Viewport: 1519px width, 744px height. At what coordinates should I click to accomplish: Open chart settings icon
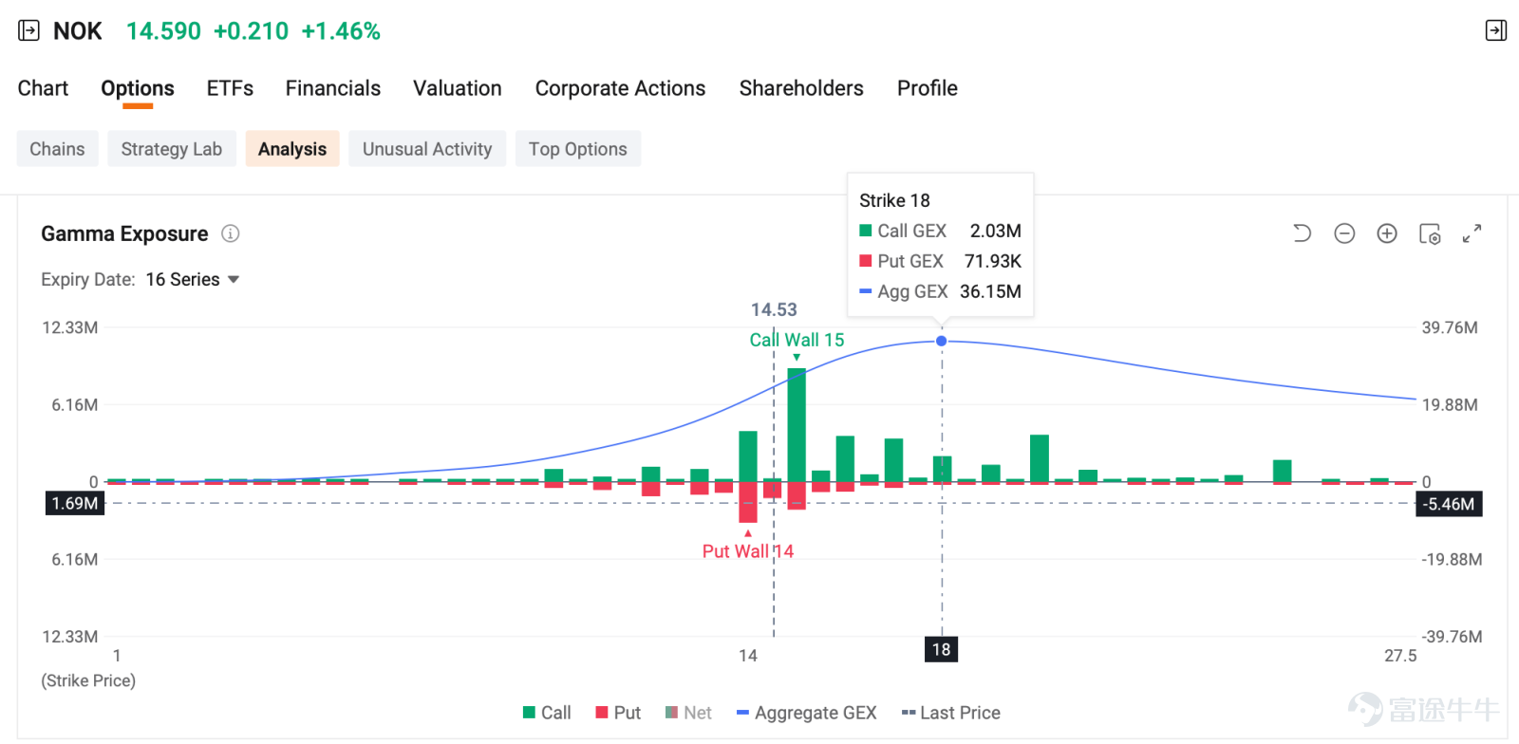pyautogui.click(x=1430, y=233)
